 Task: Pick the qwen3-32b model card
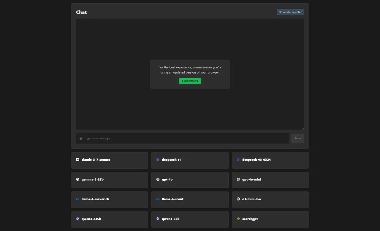190,219
